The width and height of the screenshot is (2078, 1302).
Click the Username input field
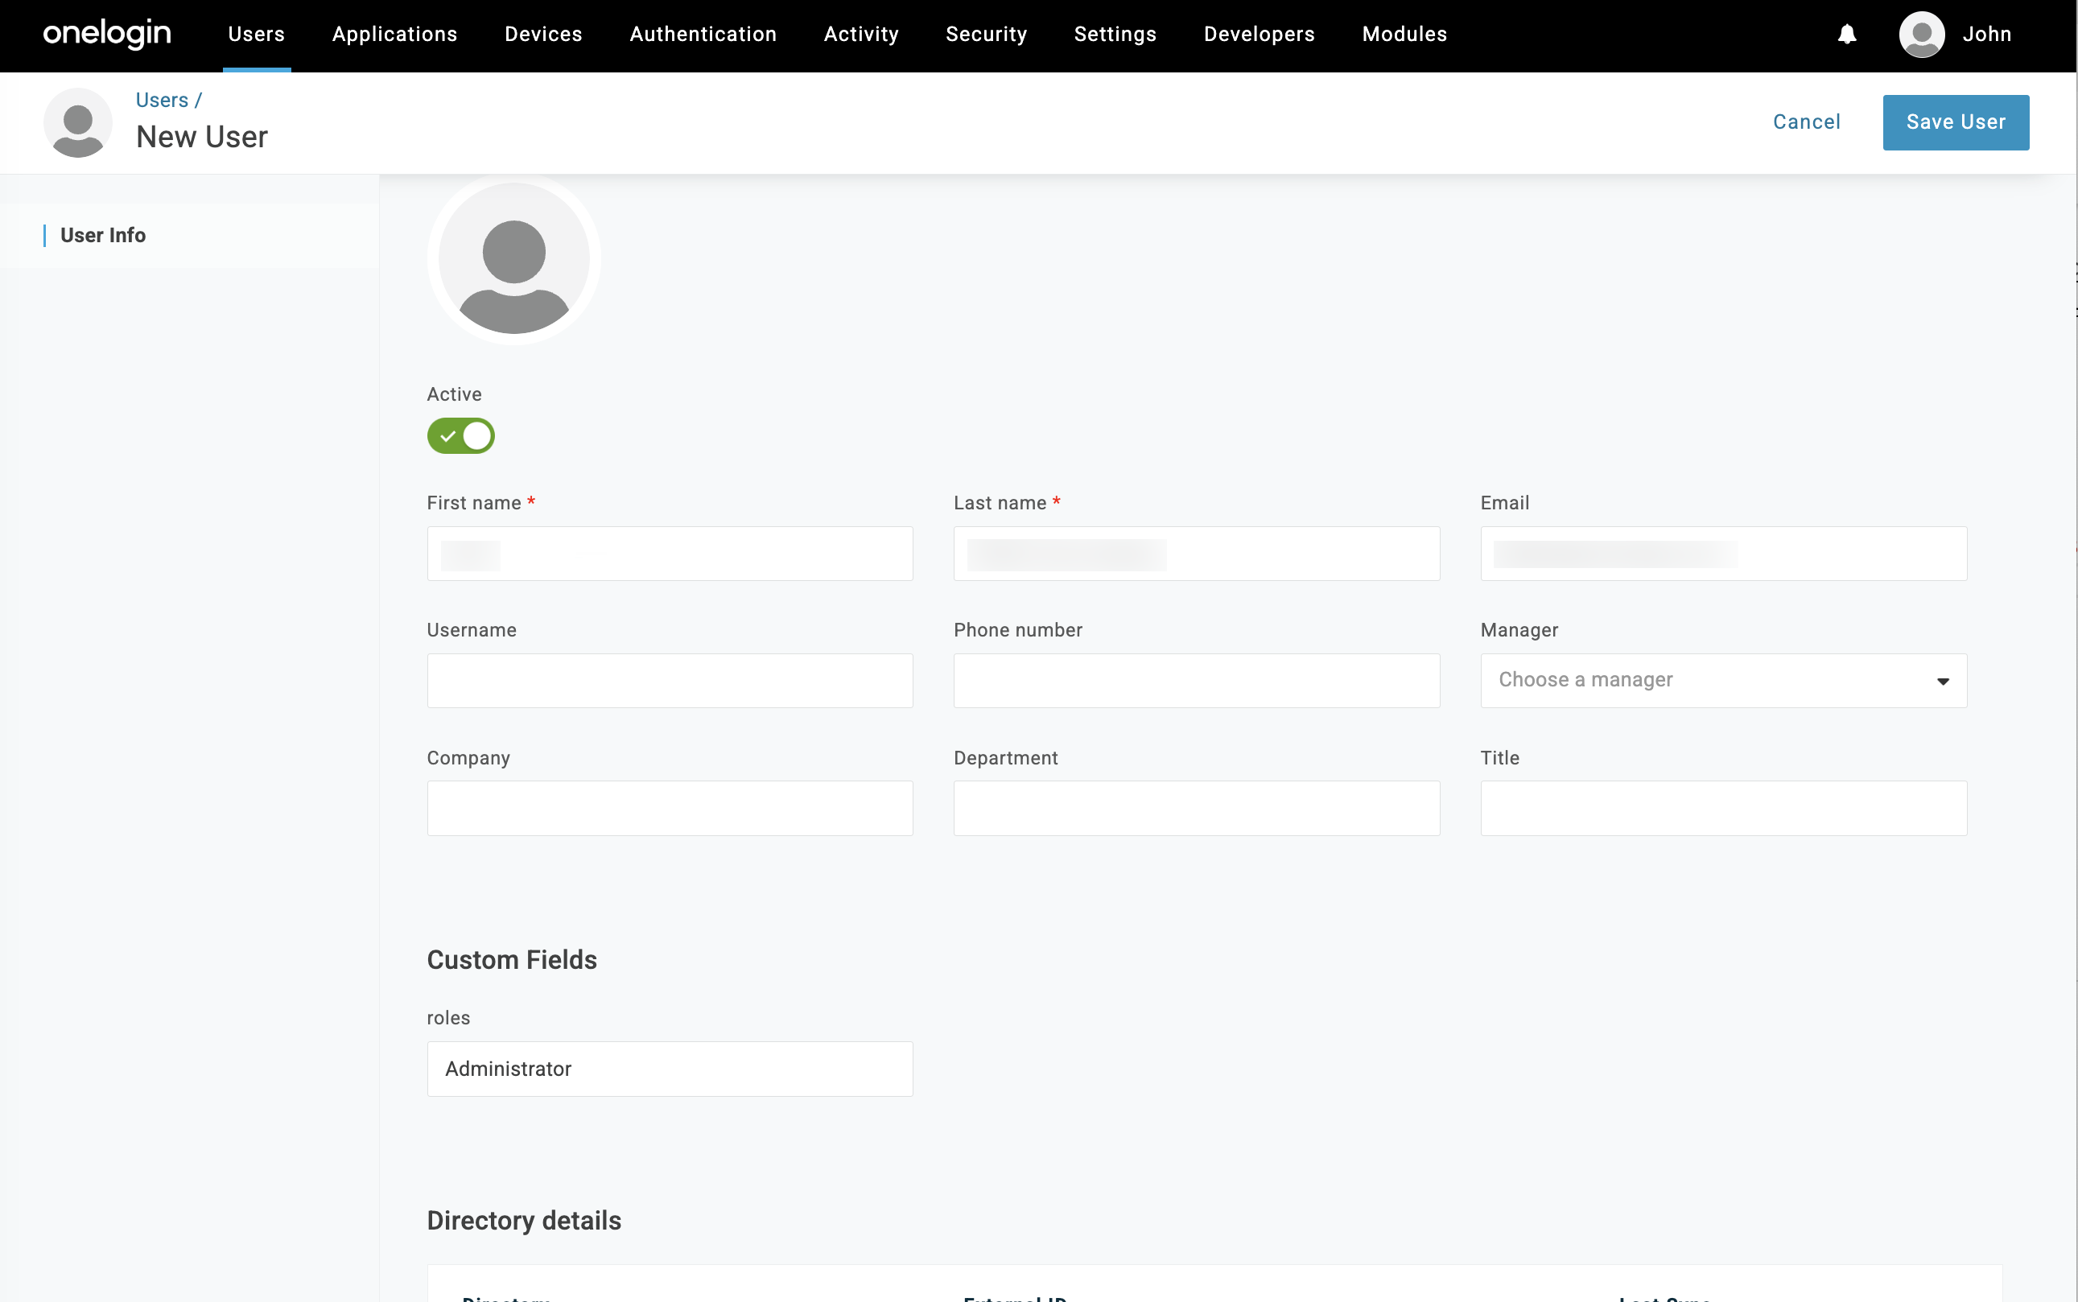[x=669, y=680]
